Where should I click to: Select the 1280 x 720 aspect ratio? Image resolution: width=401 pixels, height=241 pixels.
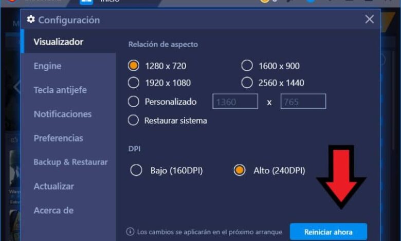tap(134, 66)
